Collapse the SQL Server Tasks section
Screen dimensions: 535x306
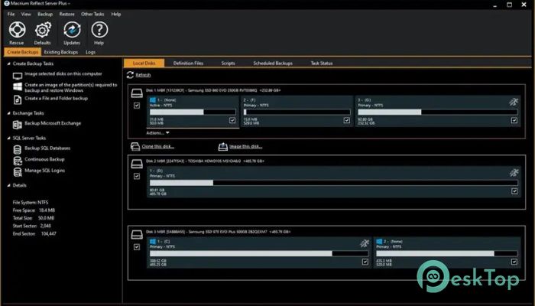click(9, 138)
